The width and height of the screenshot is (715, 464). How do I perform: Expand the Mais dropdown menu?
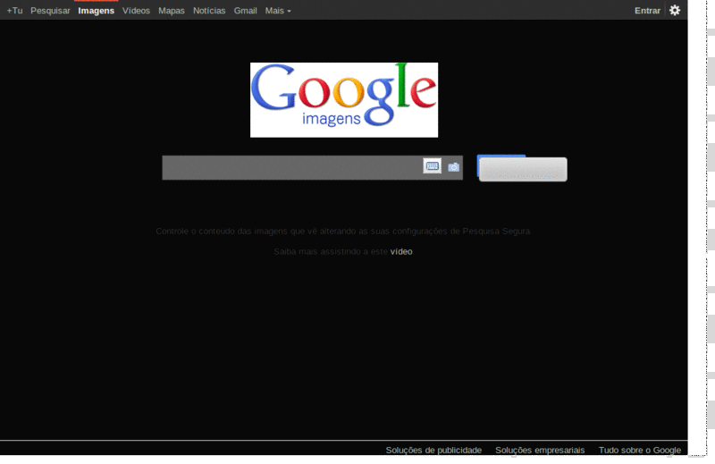coord(278,11)
